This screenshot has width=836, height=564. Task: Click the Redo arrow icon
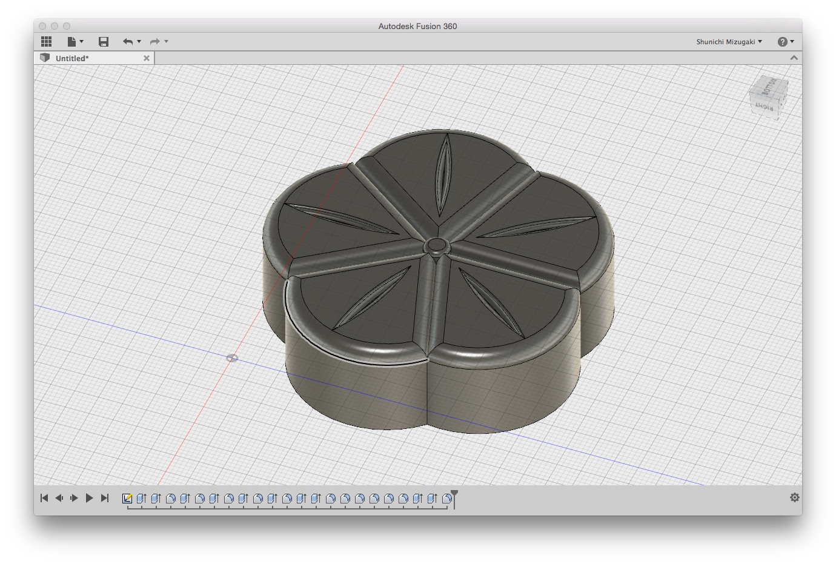click(155, 42)
